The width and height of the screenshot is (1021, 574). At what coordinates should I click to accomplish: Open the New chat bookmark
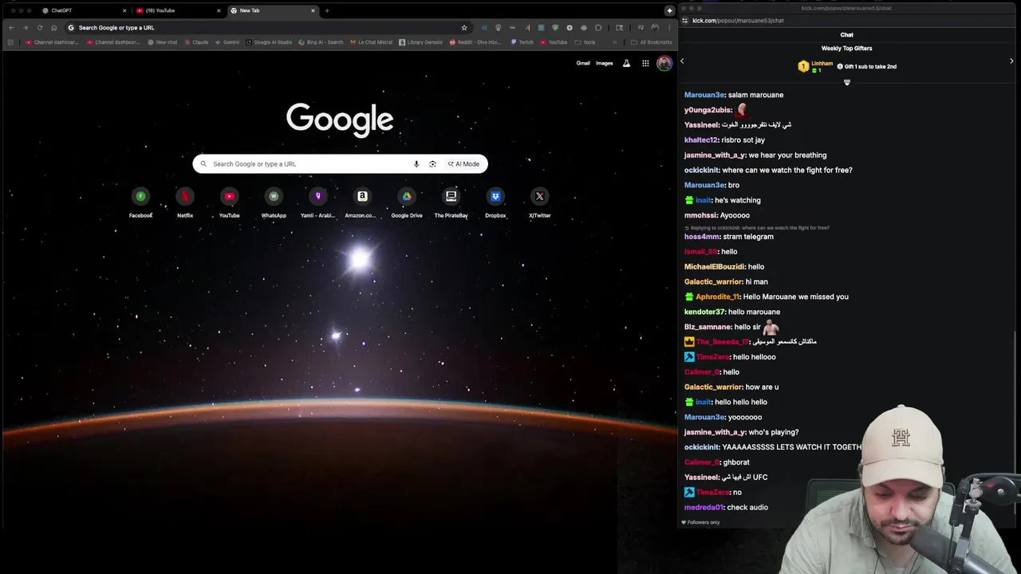click(163, 42)
